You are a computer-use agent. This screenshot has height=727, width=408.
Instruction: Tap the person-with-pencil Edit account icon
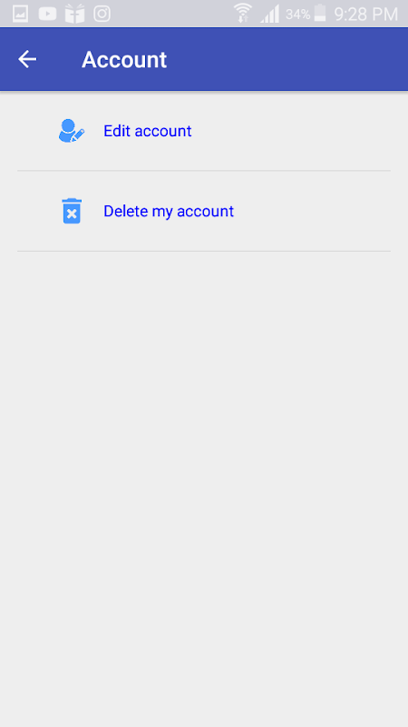(x=72, y=131)
